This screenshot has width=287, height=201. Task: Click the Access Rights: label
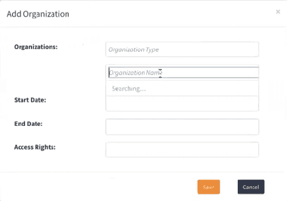coord(35,147)
